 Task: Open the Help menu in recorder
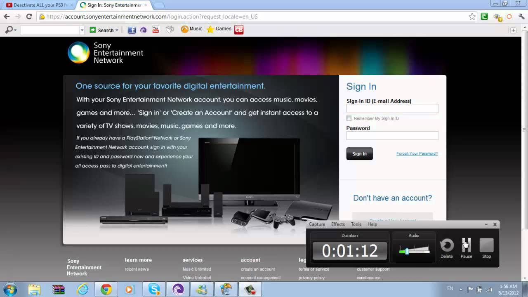click(x=372, y=224)
